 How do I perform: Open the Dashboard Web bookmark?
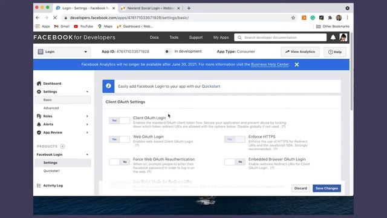tap(135, 26)
